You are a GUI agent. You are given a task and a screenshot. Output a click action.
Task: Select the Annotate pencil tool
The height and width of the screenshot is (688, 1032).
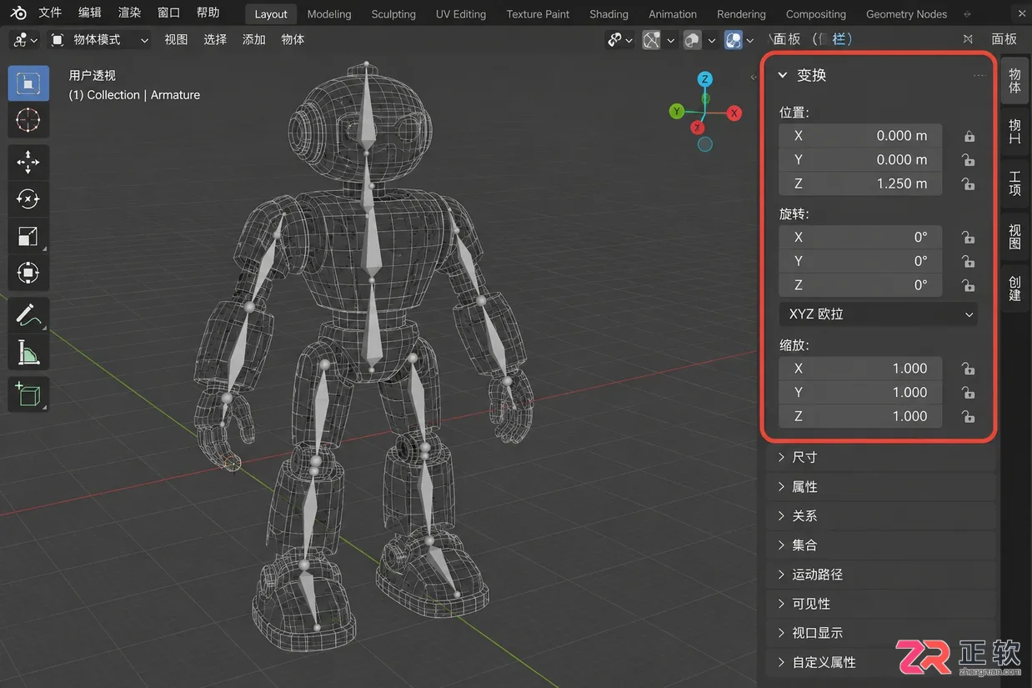click(x=28, y=315)
